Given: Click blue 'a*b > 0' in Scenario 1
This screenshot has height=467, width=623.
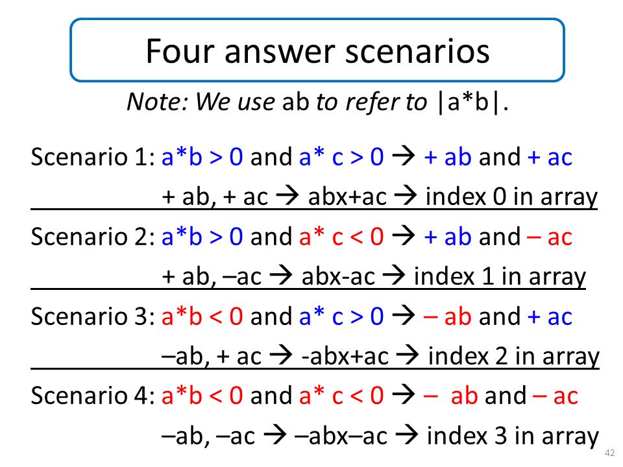Looking at the screenshot, I should pyautogui.click(x=202, y=157).
